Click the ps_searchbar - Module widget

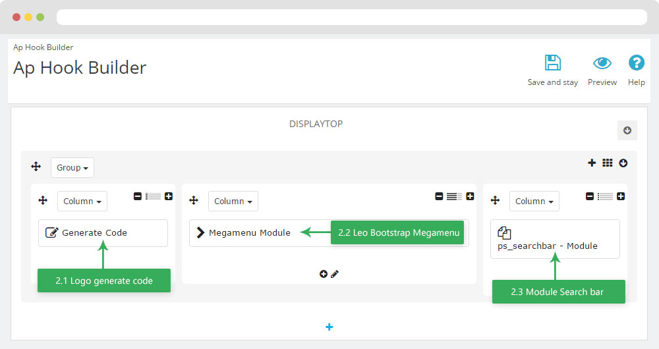555,239
